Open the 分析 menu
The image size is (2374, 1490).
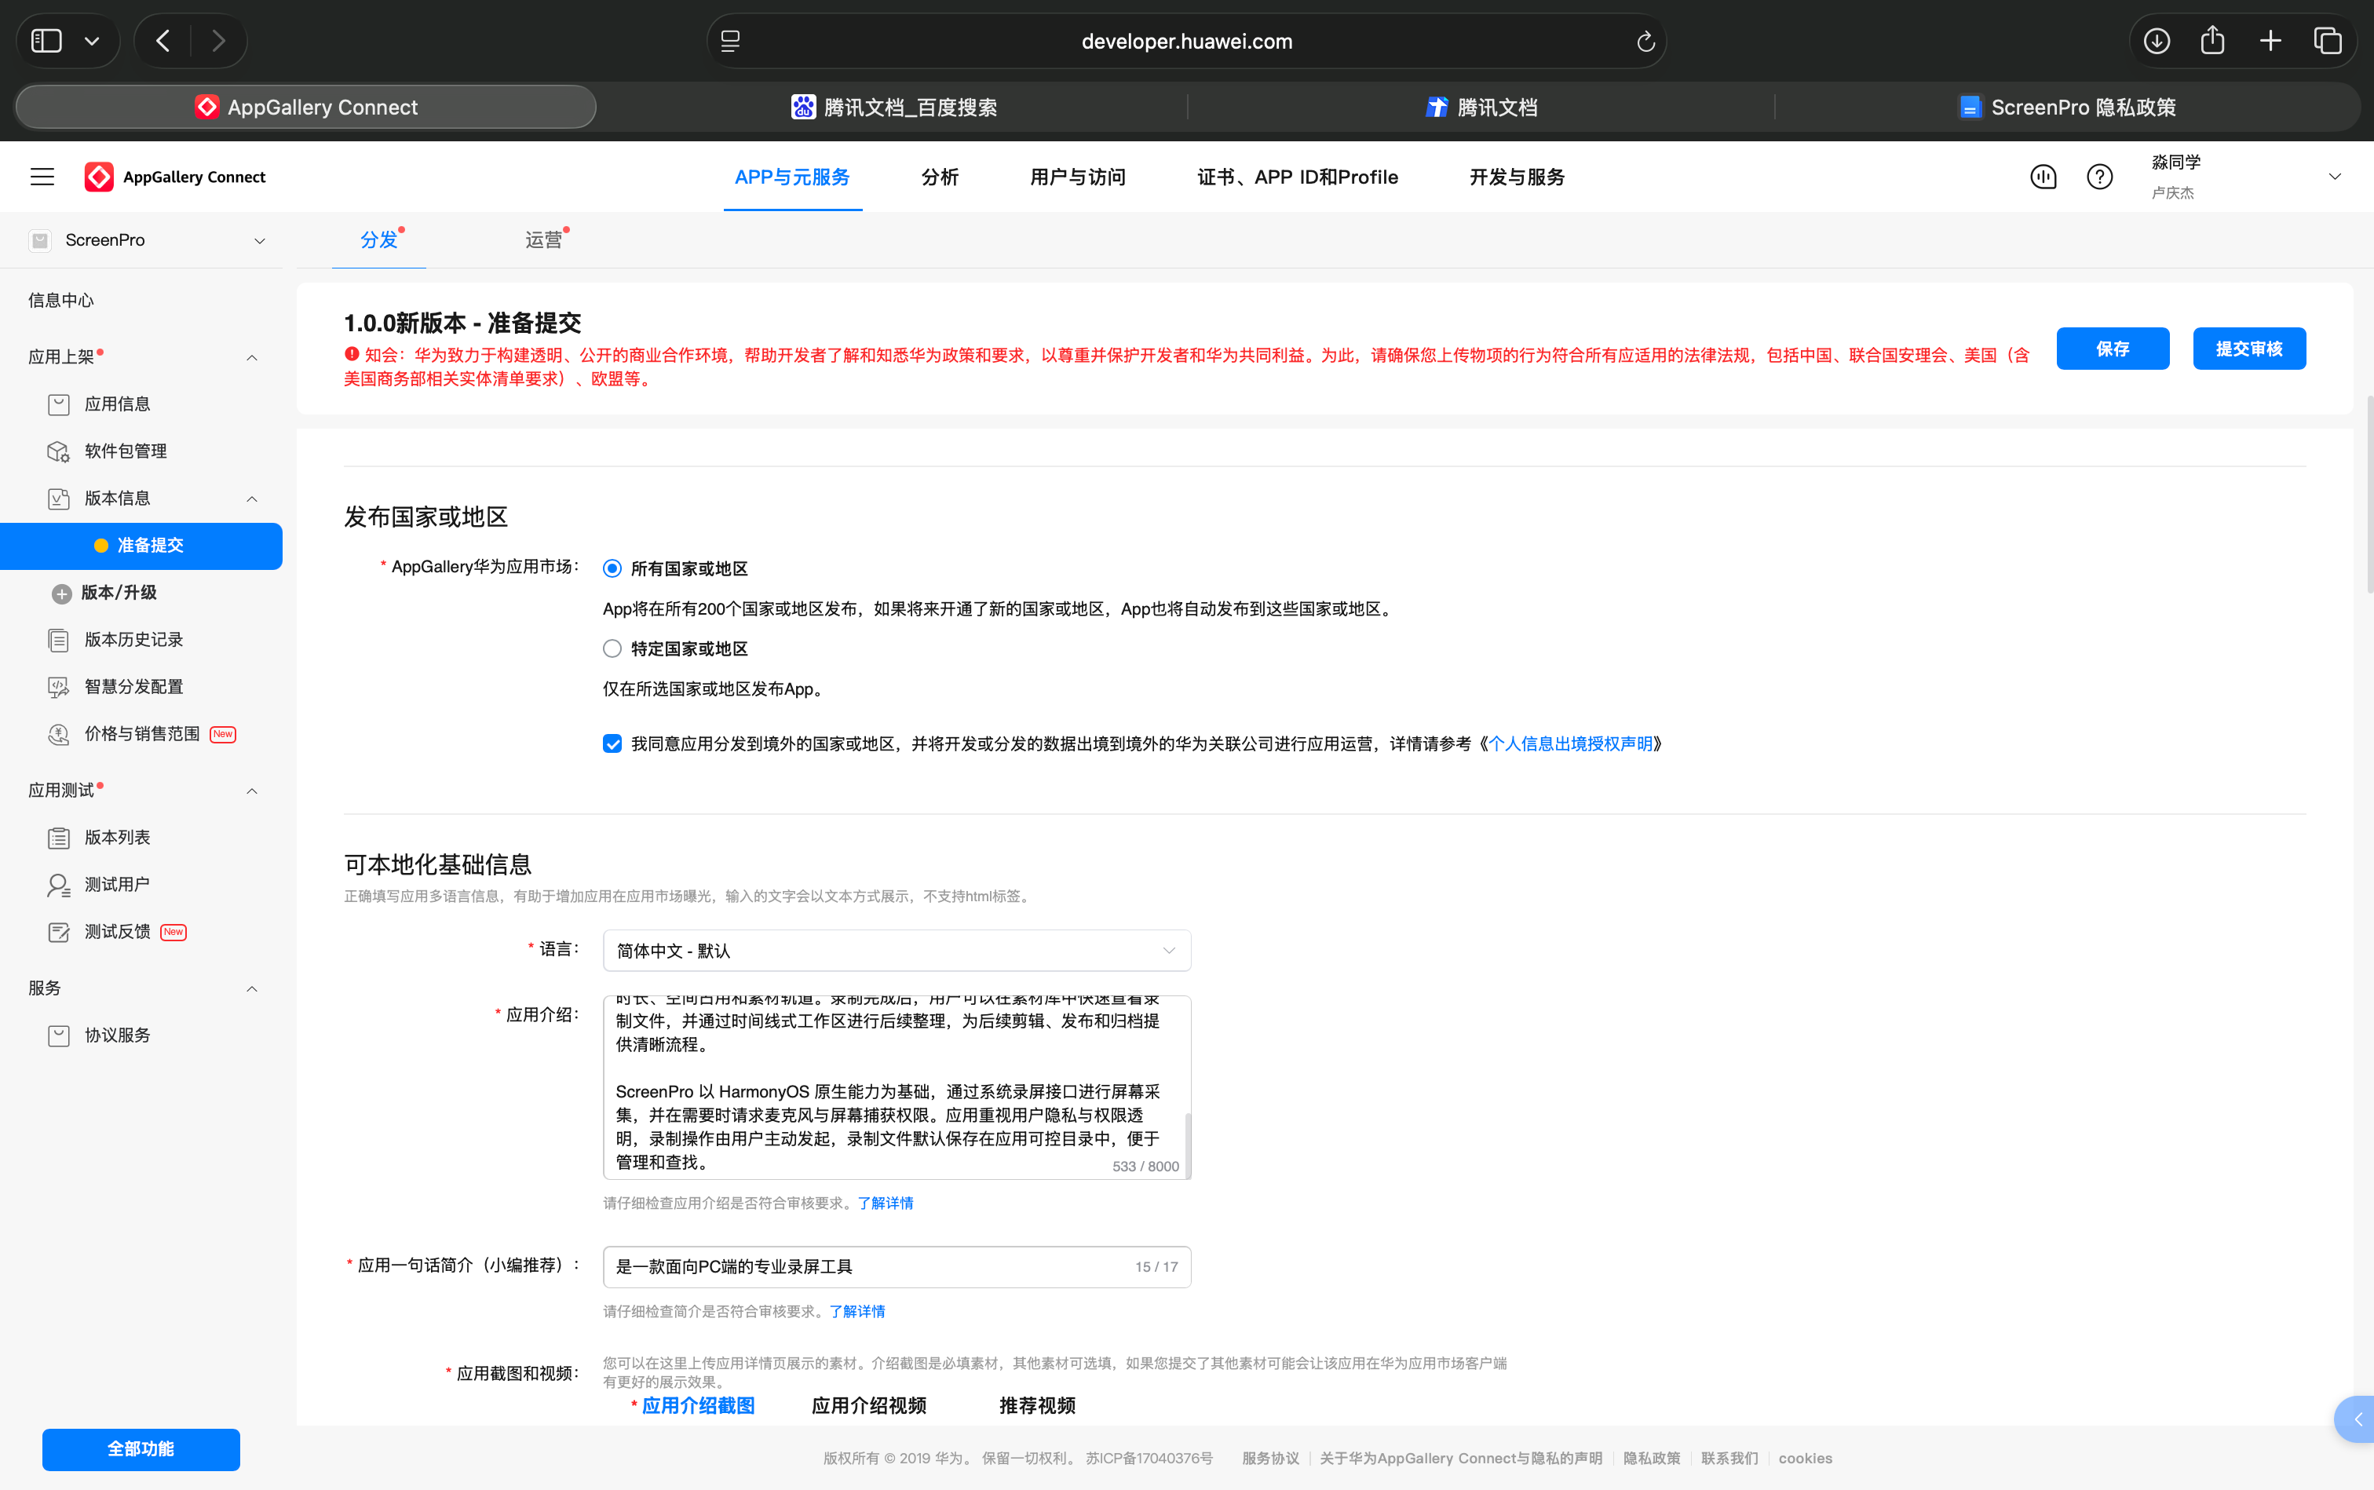pyautogui.click(x=939, y=177)
